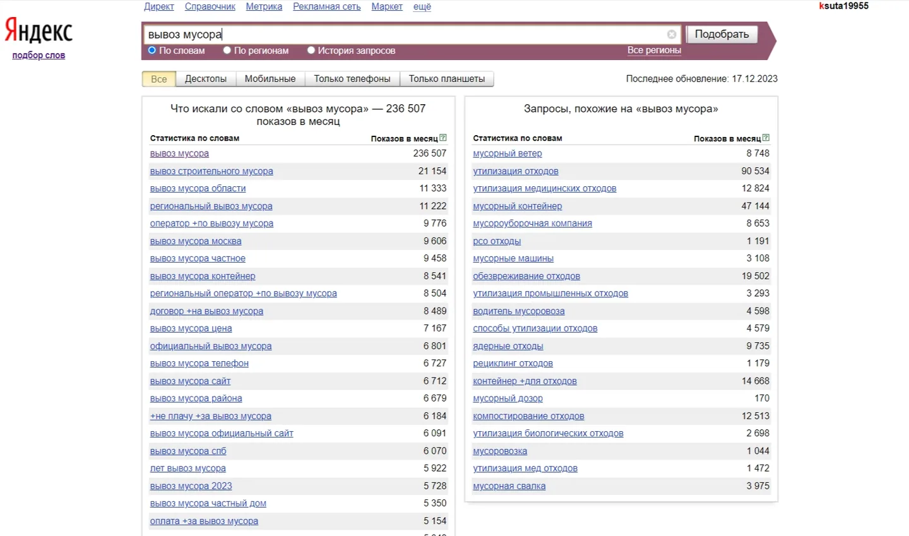
Task: Switch to the 'Все' device tab
Action: point(159,79)
